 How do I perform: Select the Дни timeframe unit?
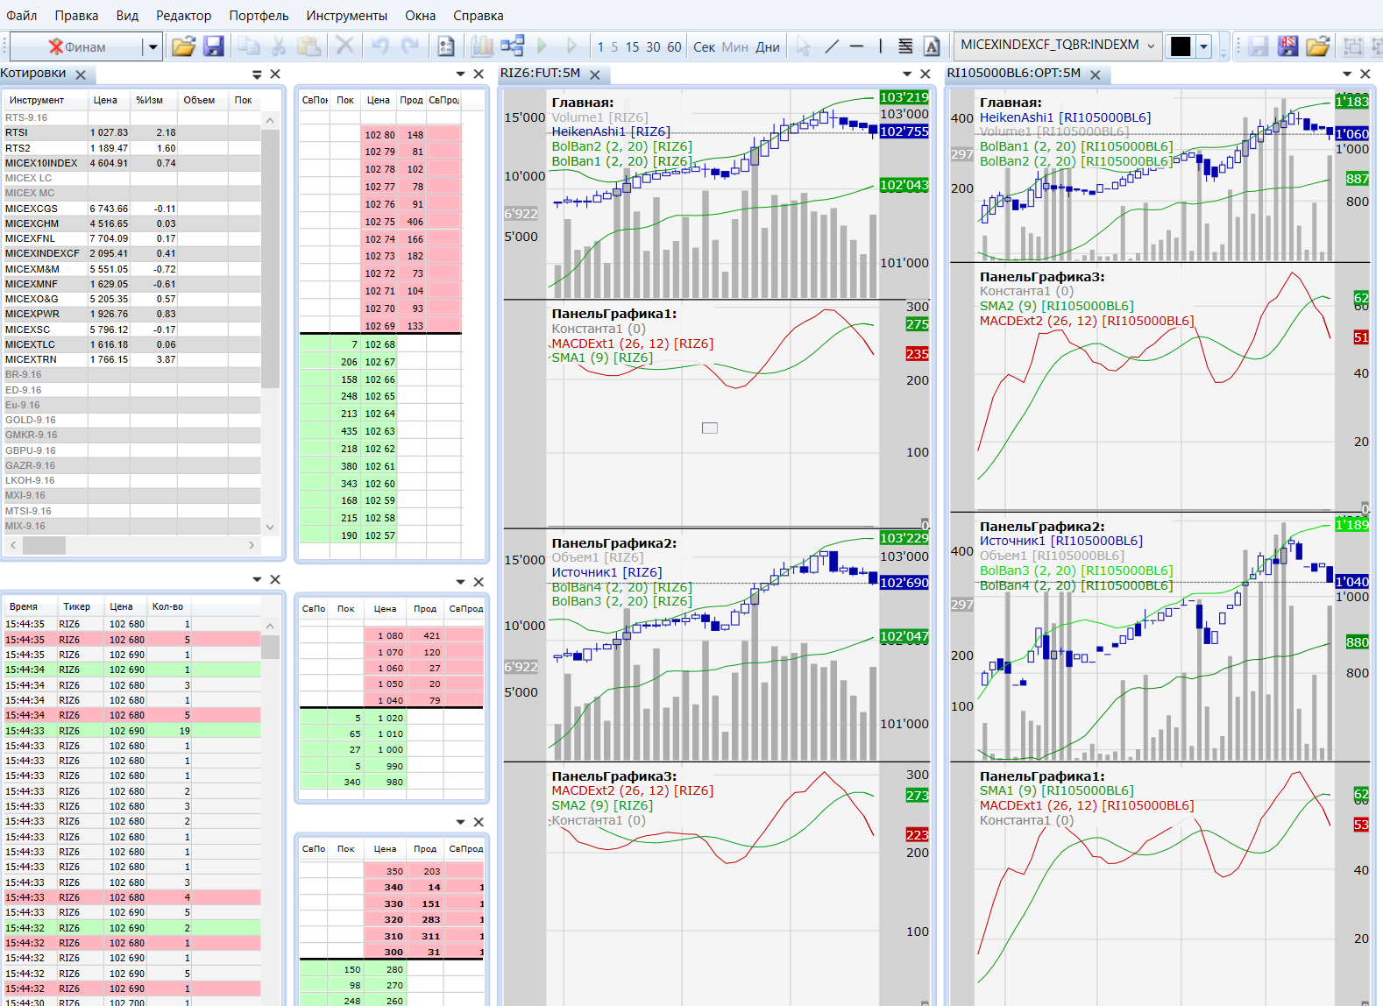768,47
